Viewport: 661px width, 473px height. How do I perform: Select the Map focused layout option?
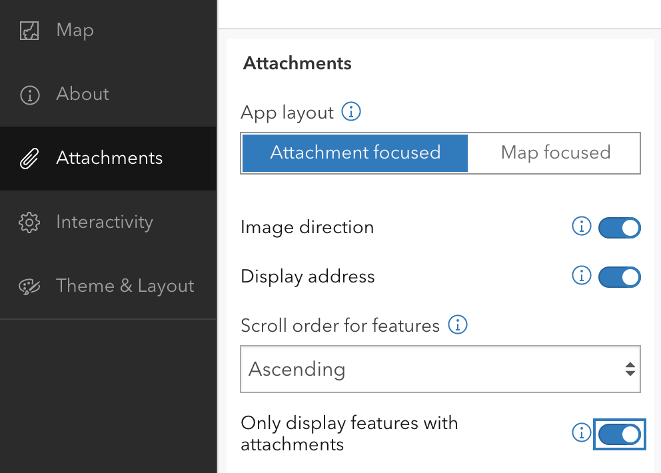556,153
